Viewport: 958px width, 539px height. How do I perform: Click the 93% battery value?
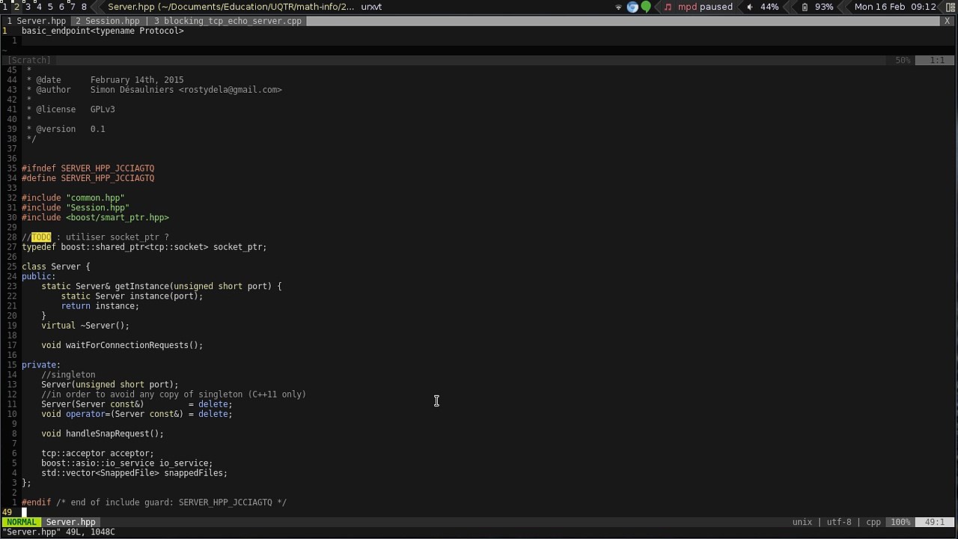(x=824, y=7)
